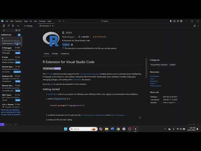Screen dimensions: 201x151
Task: Open the Explorer view icon
Action: (4, 26)
